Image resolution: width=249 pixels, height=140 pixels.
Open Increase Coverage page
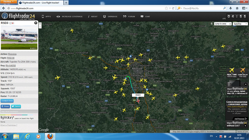69,16
